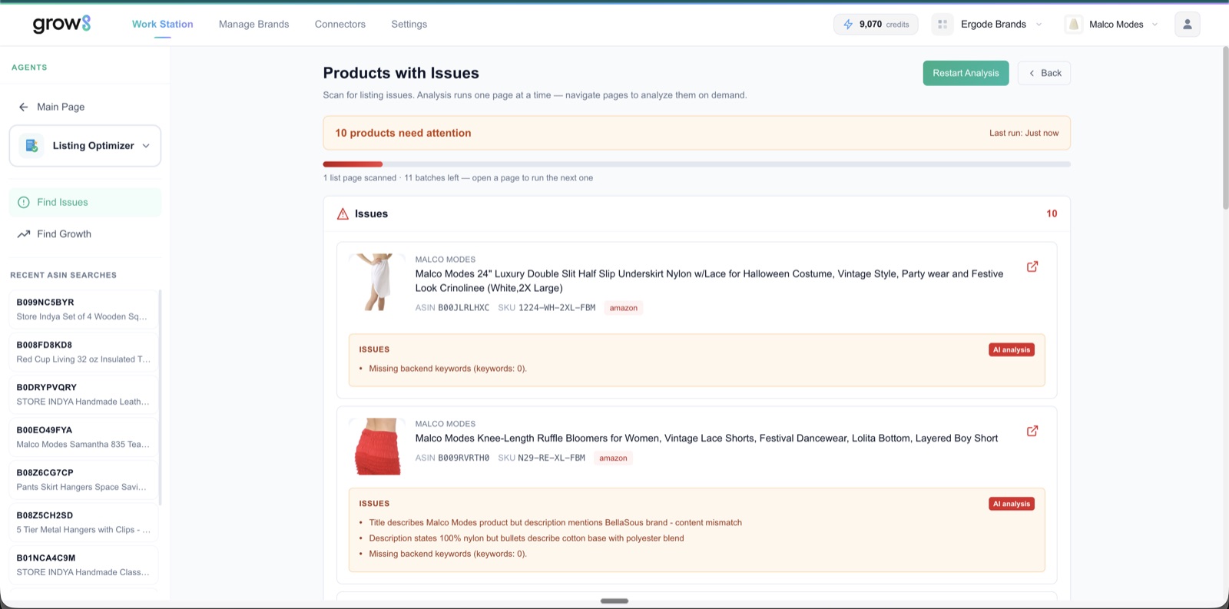Screen dimensions: 1229x609
Task: Open external link for the Ruffle Bloomers product
Action: (1032, 431)
